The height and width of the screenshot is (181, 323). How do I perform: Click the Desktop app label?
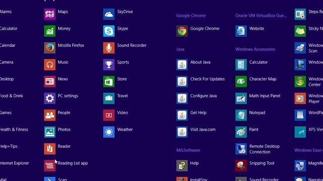coord(7,79)
